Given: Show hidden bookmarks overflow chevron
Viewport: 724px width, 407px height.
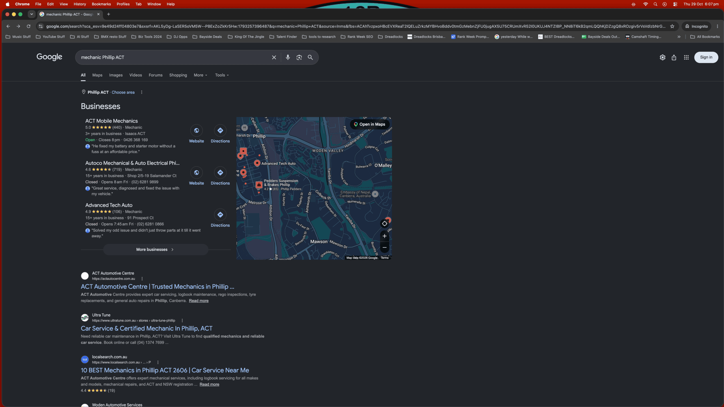Looking at the screenshot, I should pyautogui.click(x=679, y=37).
